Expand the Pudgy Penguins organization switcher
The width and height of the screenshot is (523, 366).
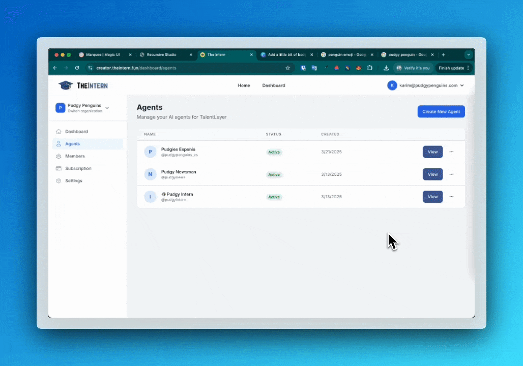tap(83, 108)
